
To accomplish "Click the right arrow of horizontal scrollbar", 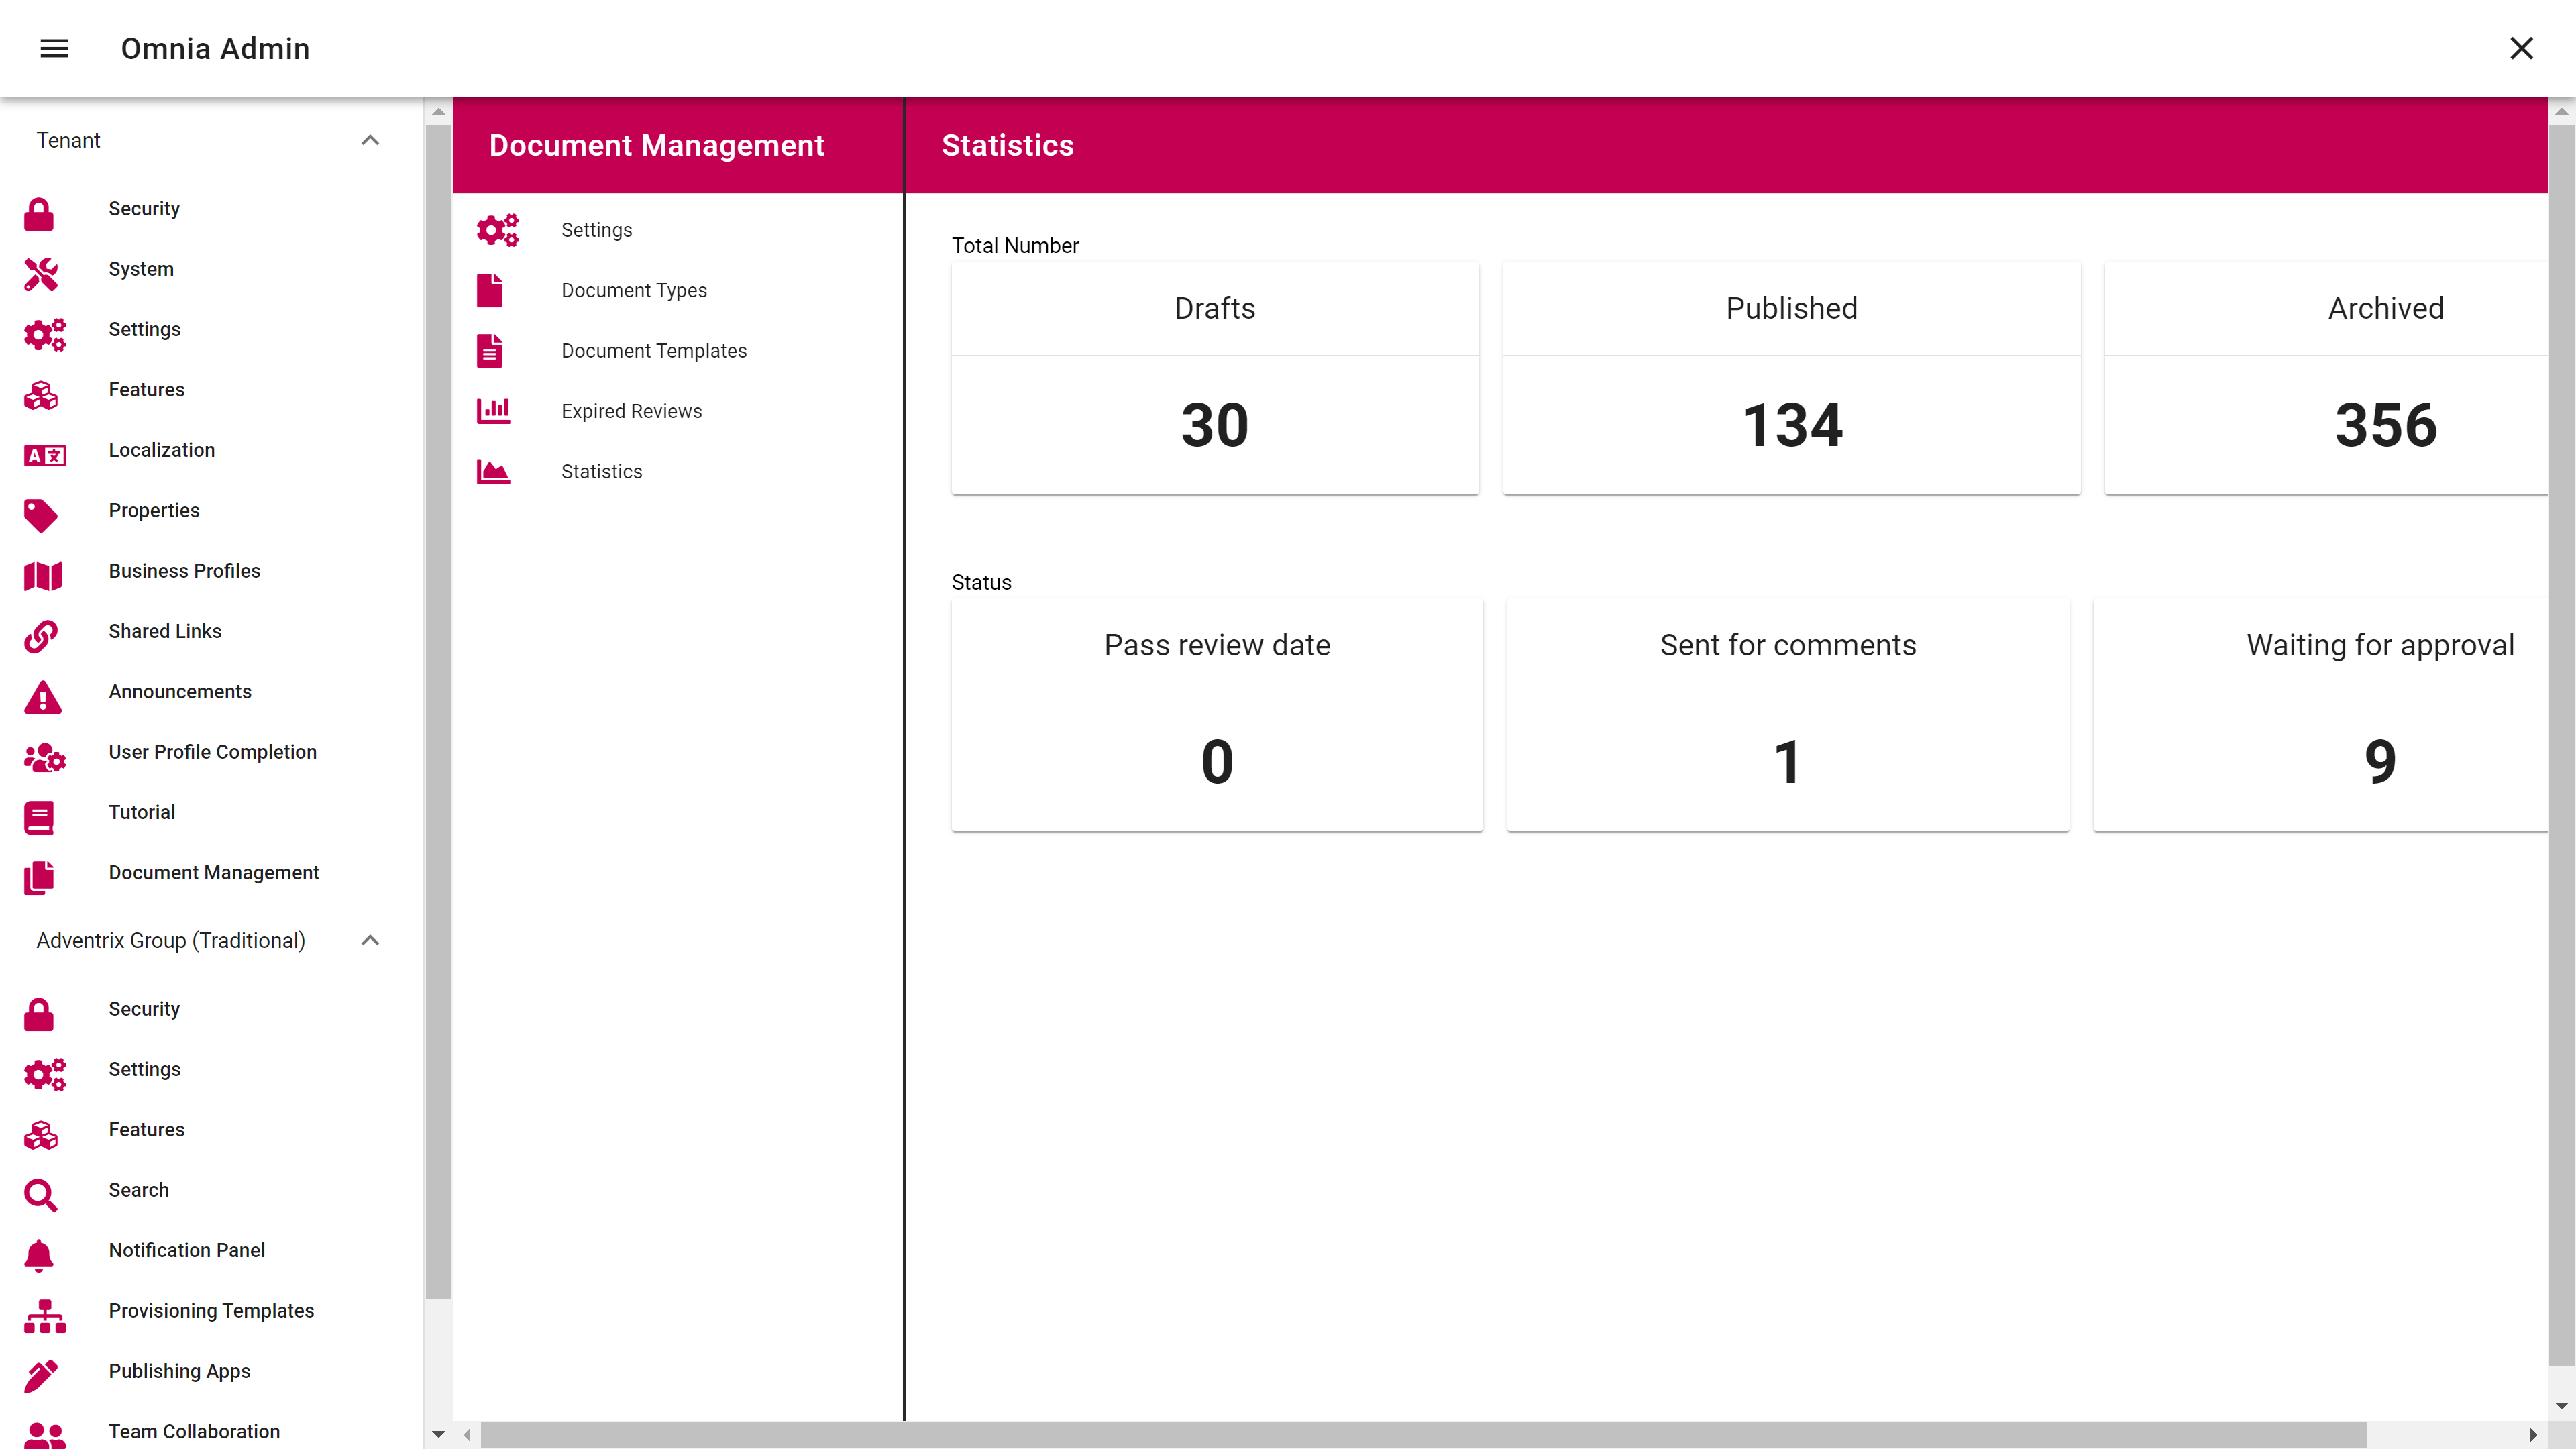I will coord(2533,1435).
